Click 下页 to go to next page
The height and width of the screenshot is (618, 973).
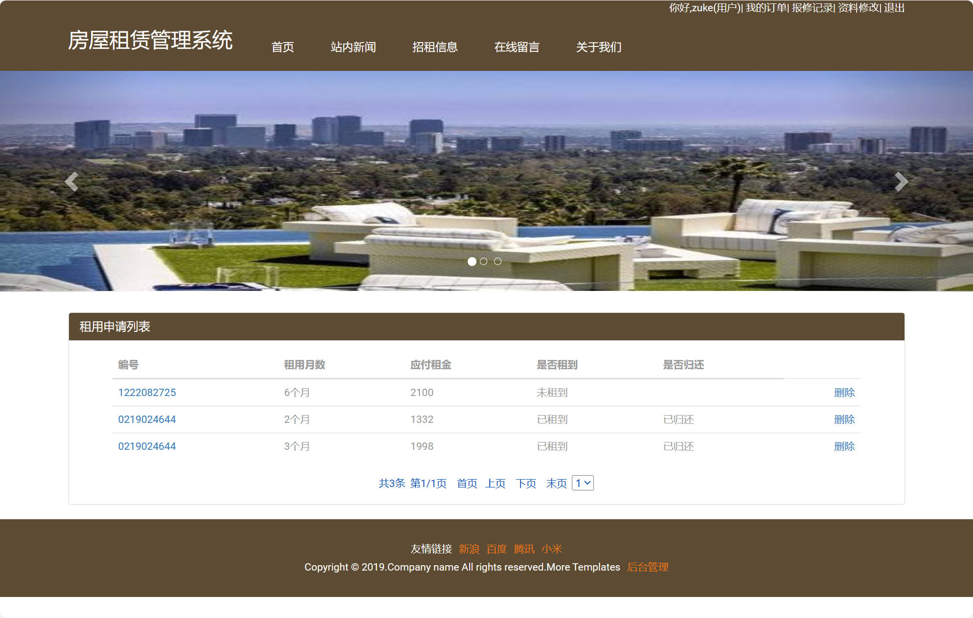pos(526,483)
